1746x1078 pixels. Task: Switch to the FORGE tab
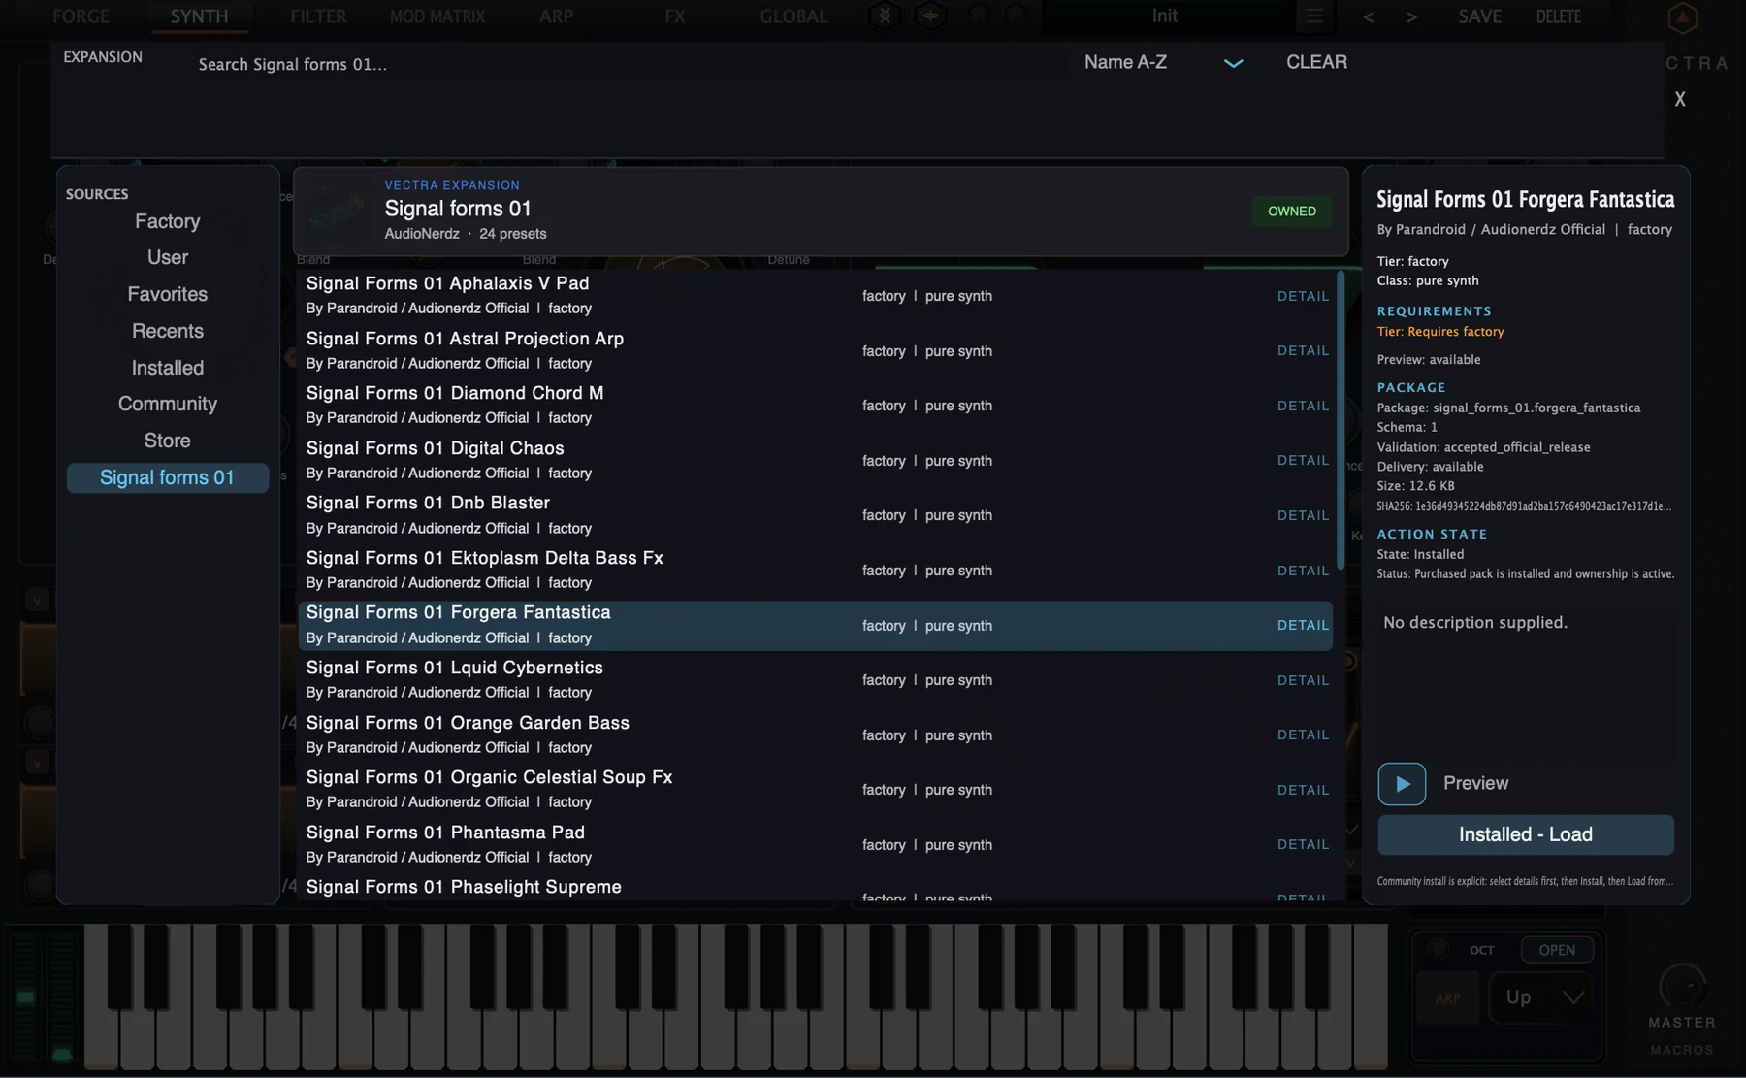(x=81, y=16)
